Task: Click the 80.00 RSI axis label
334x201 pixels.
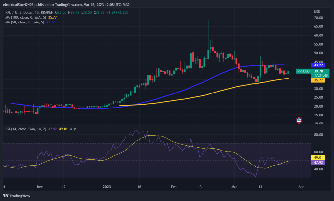Action: tap(318, 135)
